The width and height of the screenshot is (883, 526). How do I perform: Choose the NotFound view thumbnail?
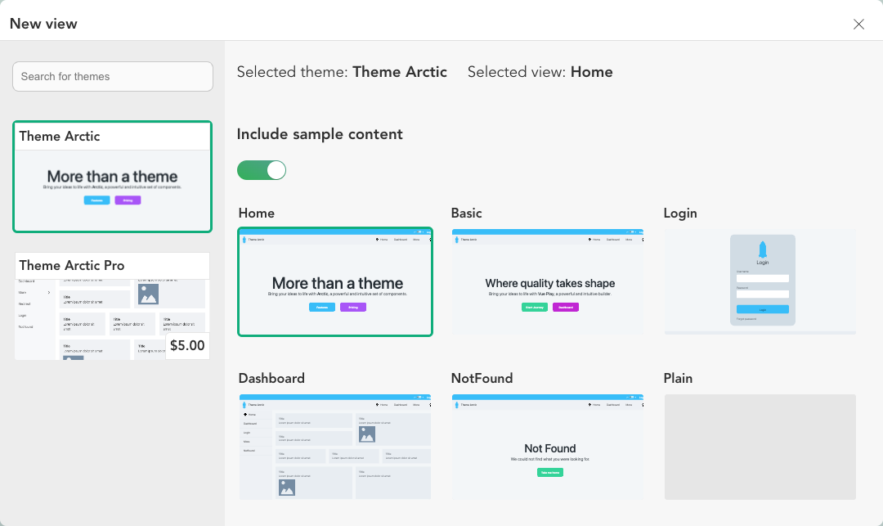point(547,447)
